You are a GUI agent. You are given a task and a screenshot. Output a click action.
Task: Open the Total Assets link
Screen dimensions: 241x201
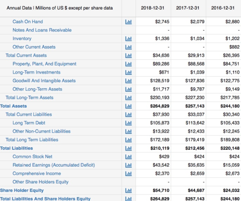(13, 106)
